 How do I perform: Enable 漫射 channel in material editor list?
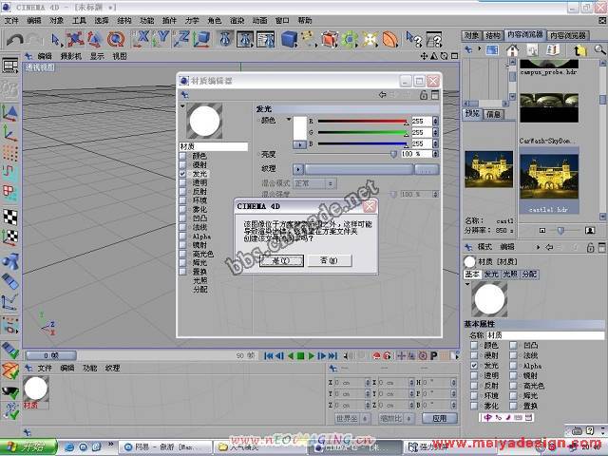[182, 164]
